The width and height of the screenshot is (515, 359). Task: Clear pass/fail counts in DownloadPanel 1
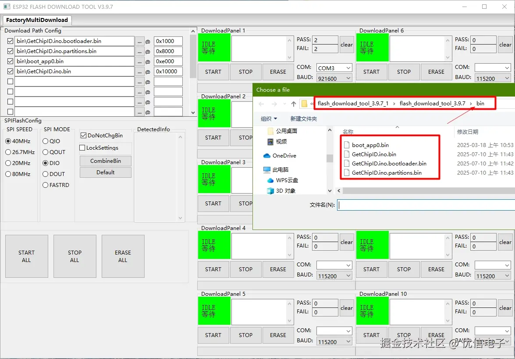(347, 45)
